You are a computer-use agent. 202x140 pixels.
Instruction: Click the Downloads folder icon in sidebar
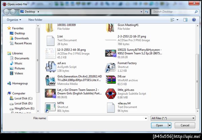tap(11, 38)
